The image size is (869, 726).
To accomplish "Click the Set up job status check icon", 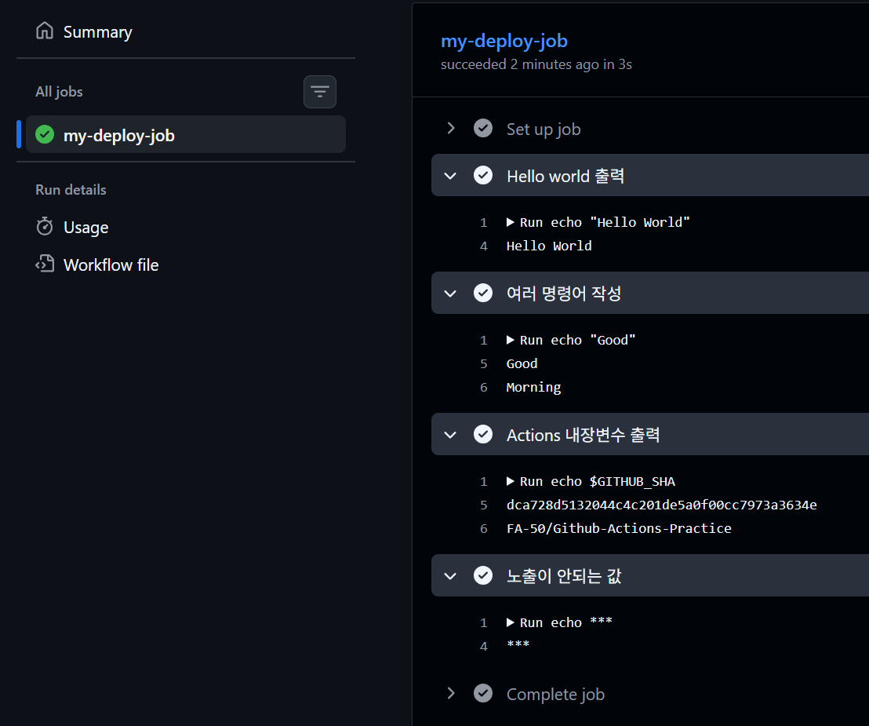I will (482, 128).
